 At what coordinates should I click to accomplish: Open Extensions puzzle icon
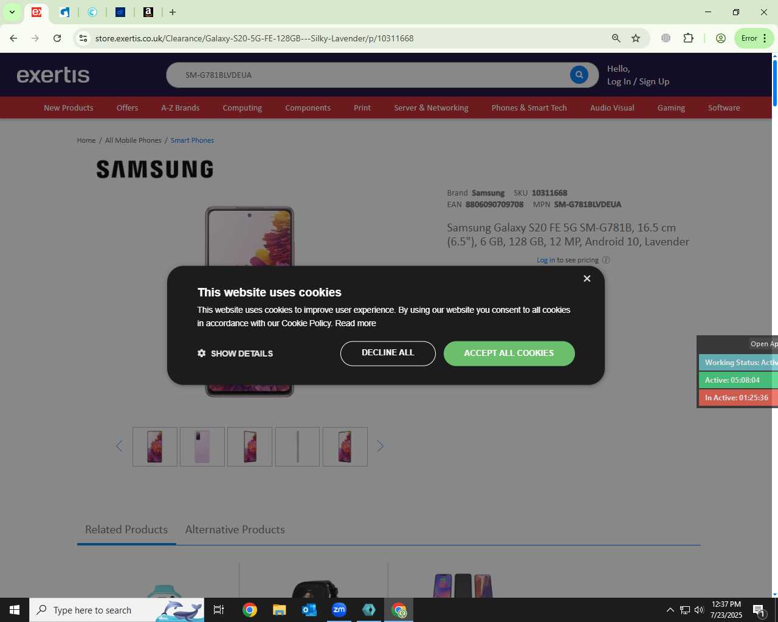(688, 38)
